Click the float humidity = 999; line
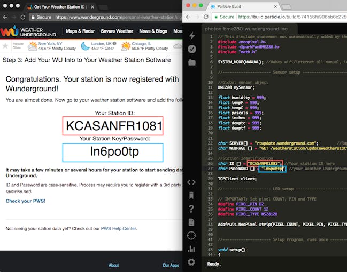Image resolution: width=347 pixels, height=272 pixels. [242, 98]
